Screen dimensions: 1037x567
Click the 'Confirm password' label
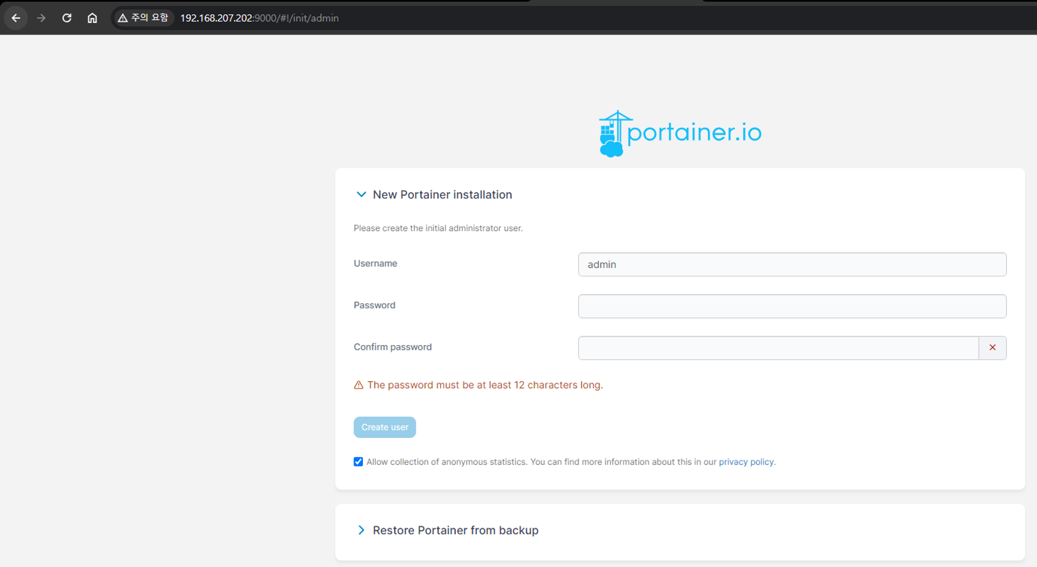click(x=393, y=347)
